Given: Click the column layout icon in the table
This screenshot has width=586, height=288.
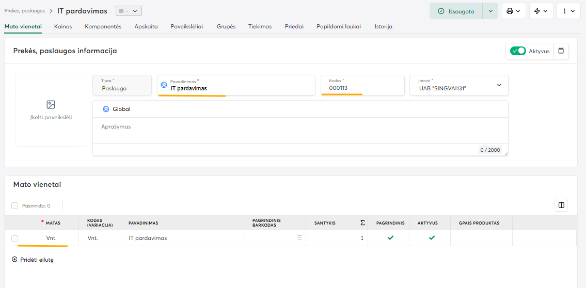Looking at the screenshot, I should click(561, 205).
